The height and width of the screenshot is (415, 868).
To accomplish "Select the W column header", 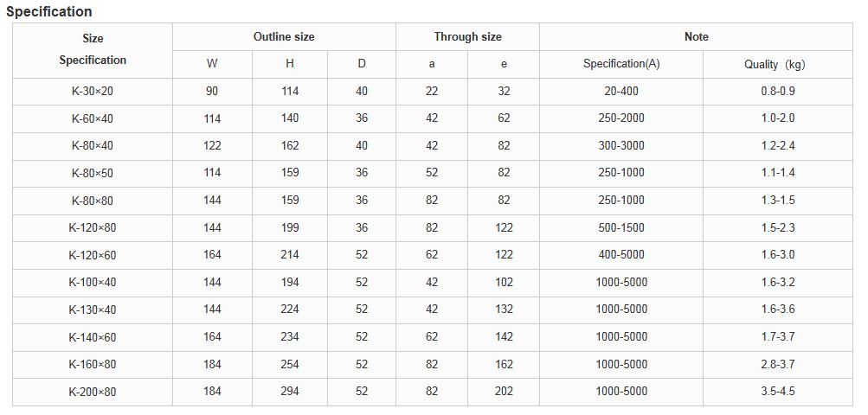I will (x=212, y=64).
